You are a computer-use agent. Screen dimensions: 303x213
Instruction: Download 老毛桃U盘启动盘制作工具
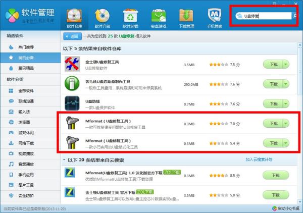tap(273, 84)
